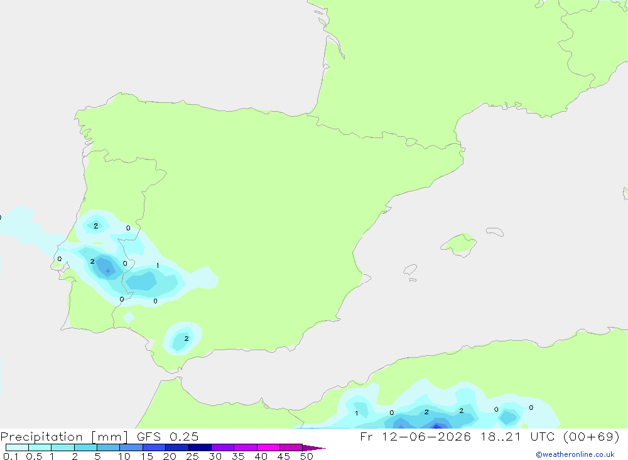Click the Ibiza island outline on the map
The height and width of the screenshot is (460, 628).
coord(410,269)
